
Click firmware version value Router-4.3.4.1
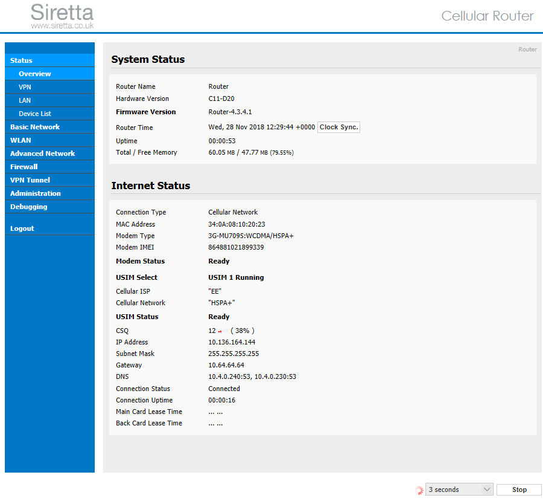(x=230, y=112)
